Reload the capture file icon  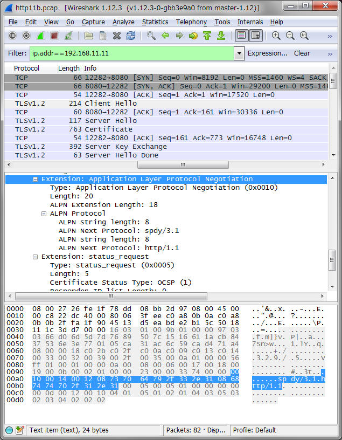tap(131, 36)
